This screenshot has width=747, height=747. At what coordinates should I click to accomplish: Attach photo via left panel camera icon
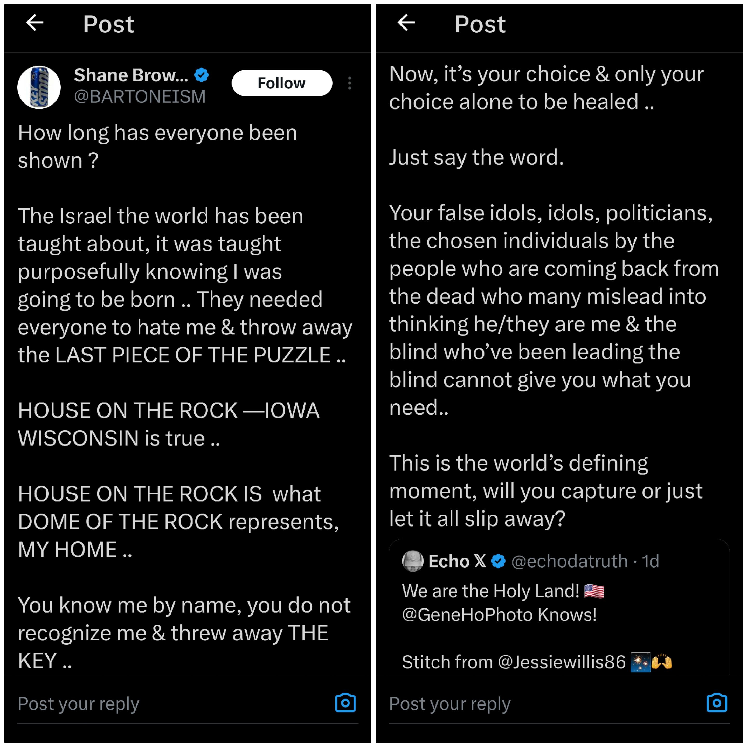coord(345,703)
